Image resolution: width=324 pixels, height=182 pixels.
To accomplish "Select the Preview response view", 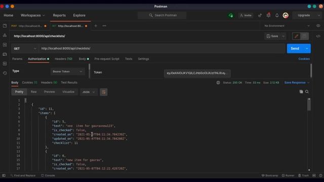I will pyautogui.click(x=50, y=92).
